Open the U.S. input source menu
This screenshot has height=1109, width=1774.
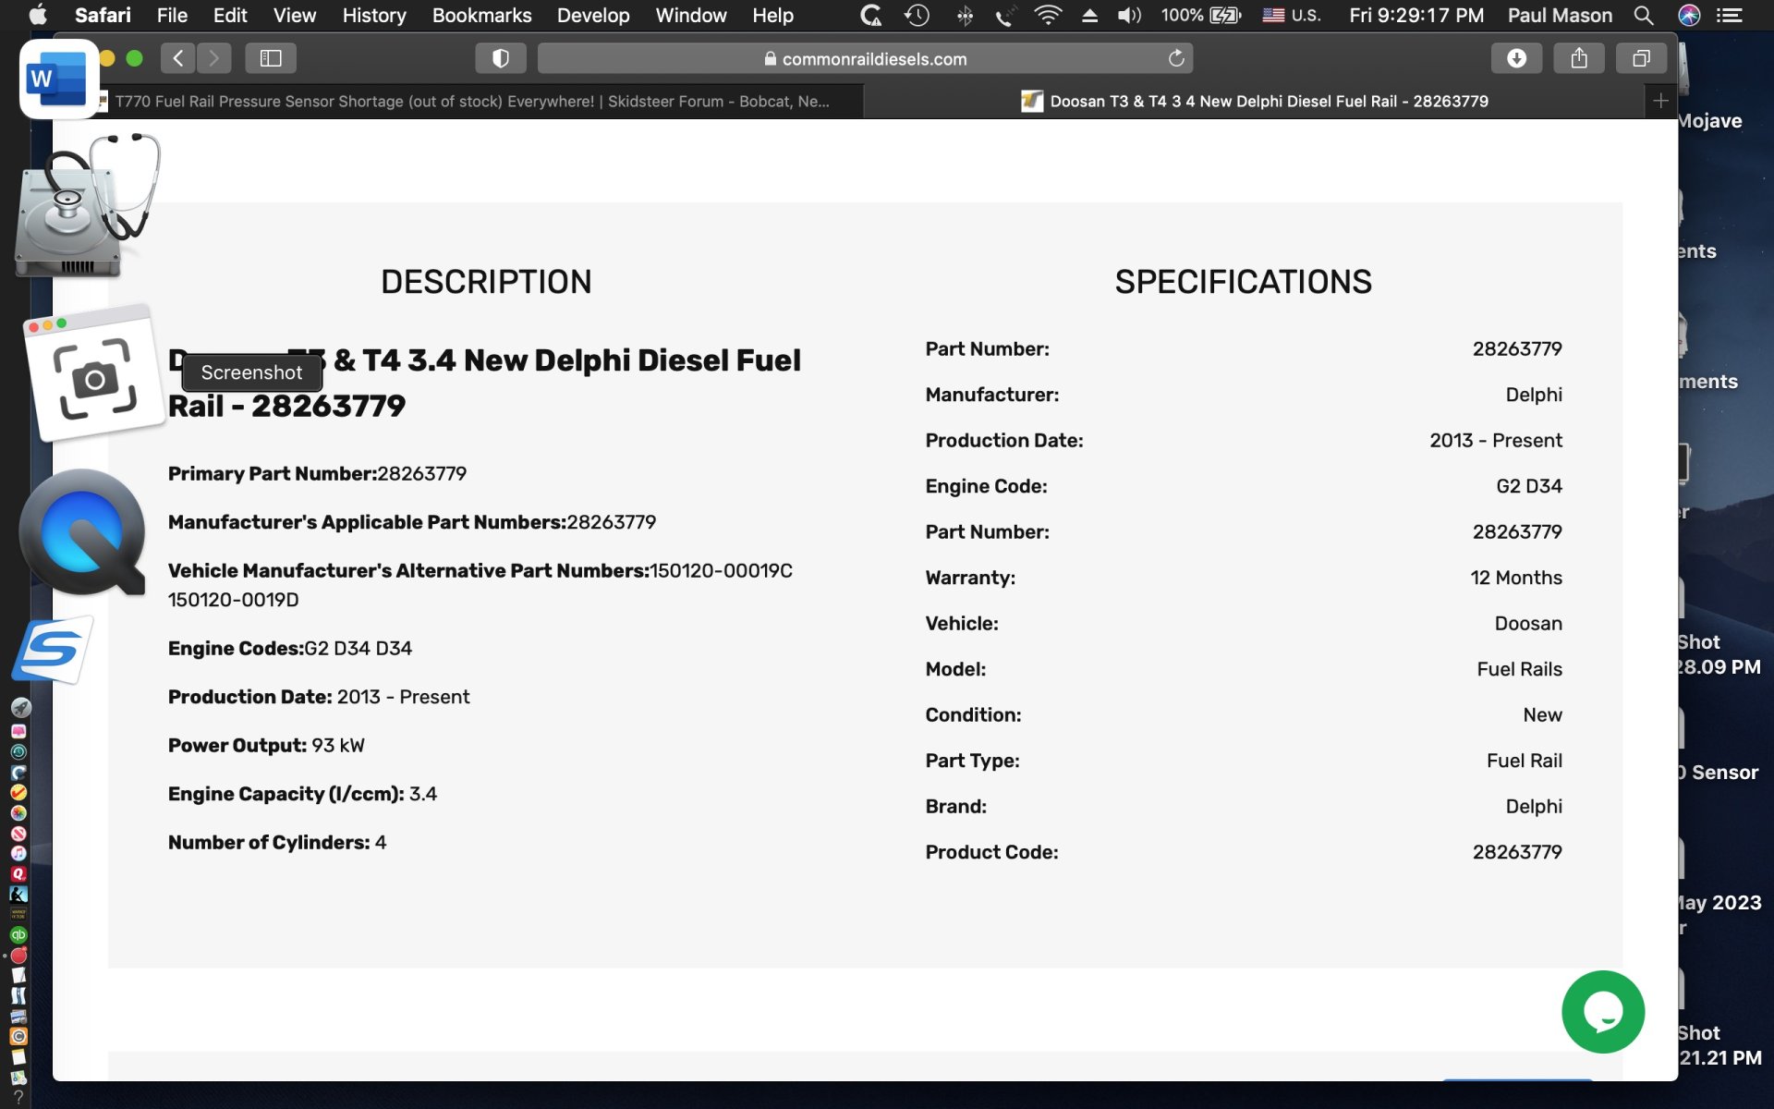click(1292, 15)
